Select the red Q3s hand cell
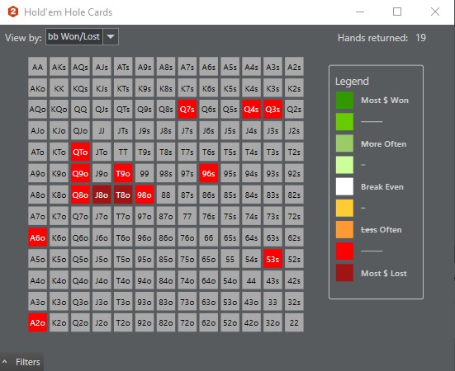Viewport: 455px width, 371px height. [273, 110]
